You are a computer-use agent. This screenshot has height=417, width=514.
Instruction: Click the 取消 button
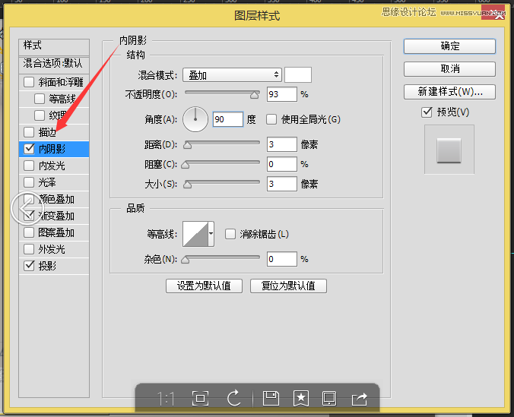click(450, 69)
